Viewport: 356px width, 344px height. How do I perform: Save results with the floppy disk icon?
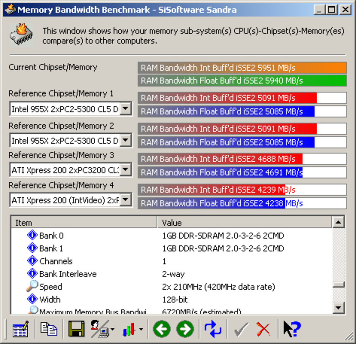(76, 329)
